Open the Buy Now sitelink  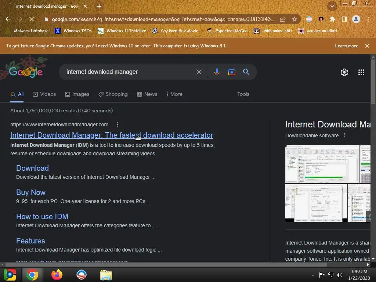[x=31, y=192]
